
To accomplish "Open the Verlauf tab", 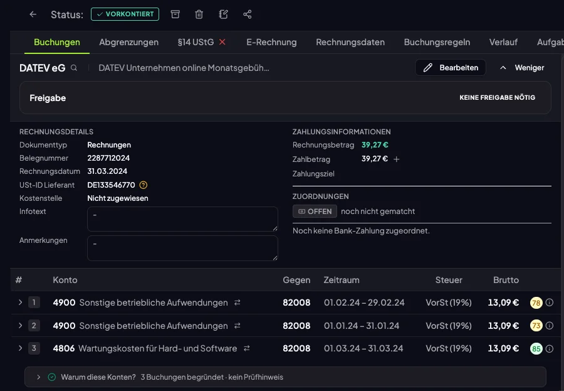I will [x=503, y=42].
